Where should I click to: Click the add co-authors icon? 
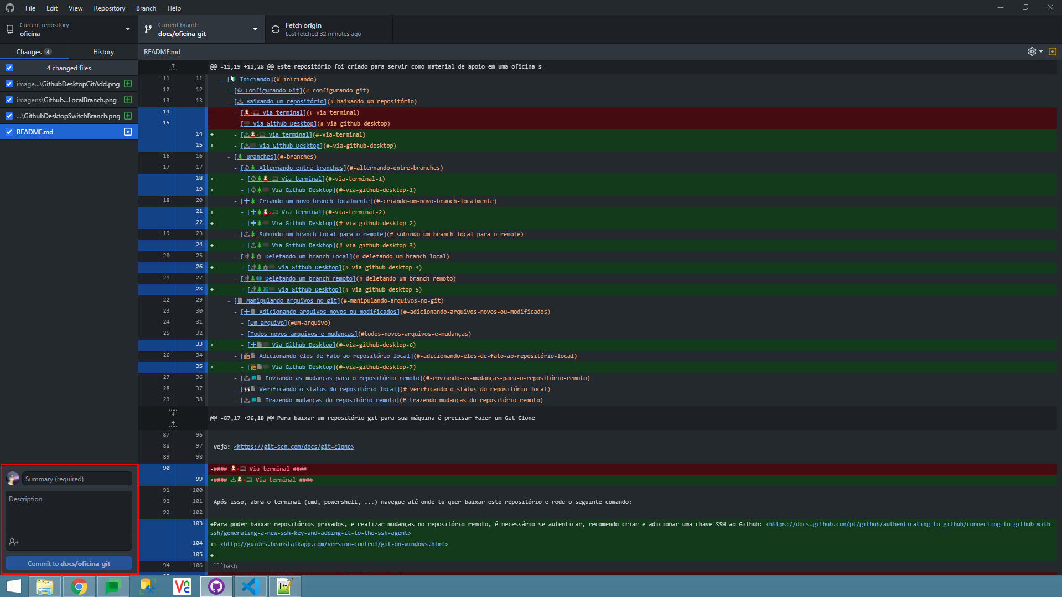(14, 542)
